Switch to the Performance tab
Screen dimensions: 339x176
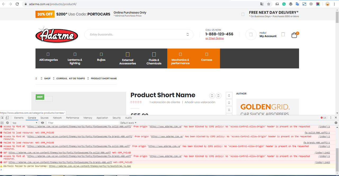tap(73, 118)
